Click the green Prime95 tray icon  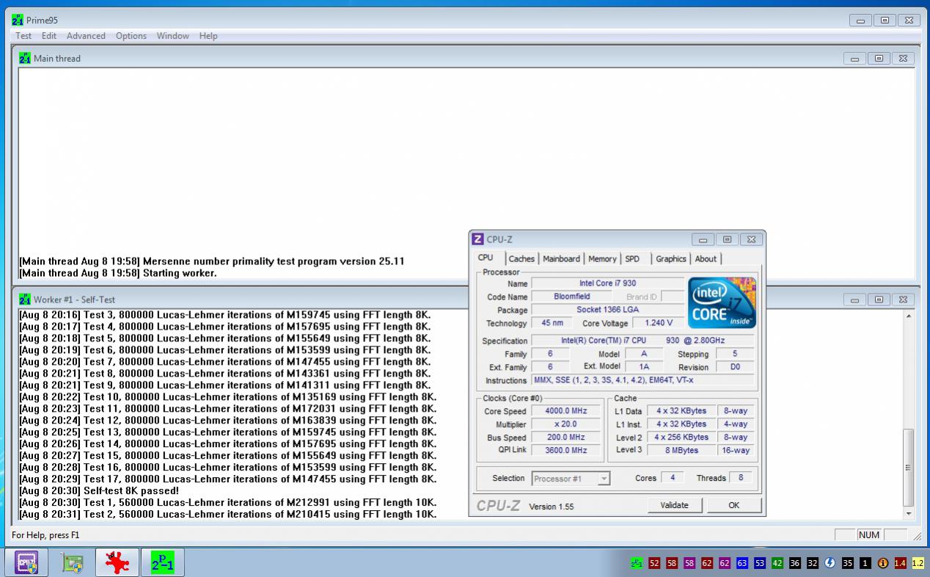pos(637,563)
